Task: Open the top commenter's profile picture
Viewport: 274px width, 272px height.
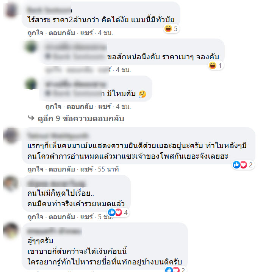Action: (x=11, y=10)
